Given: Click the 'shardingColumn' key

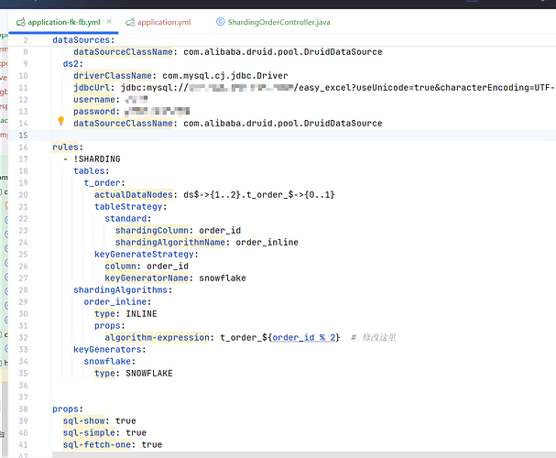Looking at the screenshot, I should pos(152,231).
